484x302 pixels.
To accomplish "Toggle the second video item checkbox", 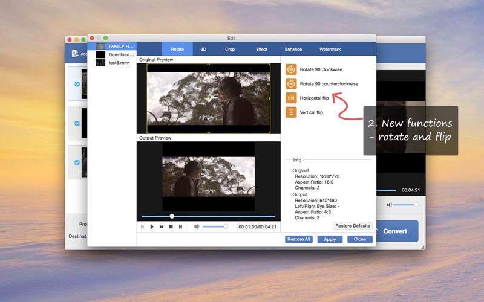I will (77, 123).
